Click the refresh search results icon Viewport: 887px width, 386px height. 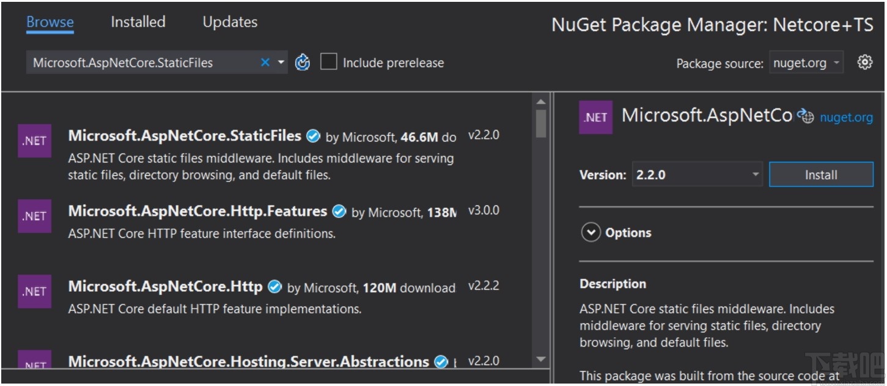coord(303,62)
